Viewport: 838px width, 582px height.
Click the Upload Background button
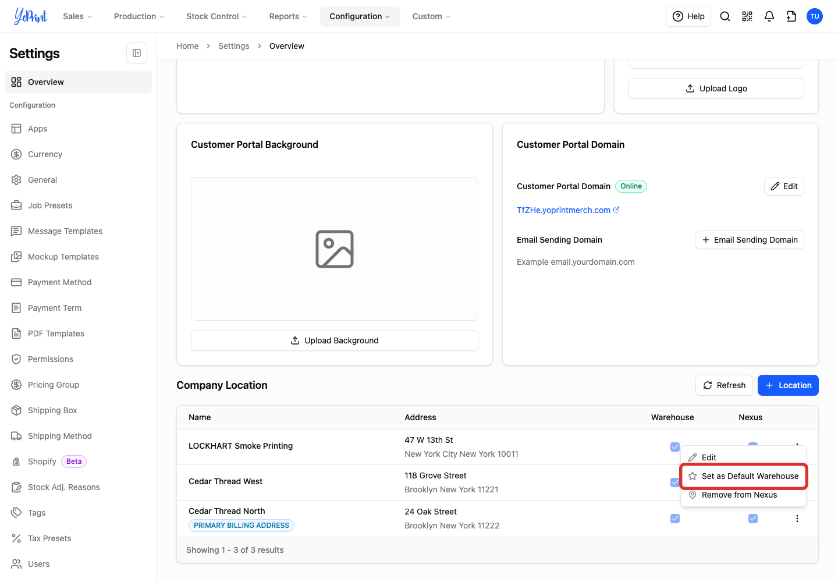335,340
